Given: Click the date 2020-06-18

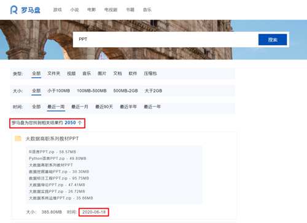Looking at the screenshot, I should click(94, 212).
